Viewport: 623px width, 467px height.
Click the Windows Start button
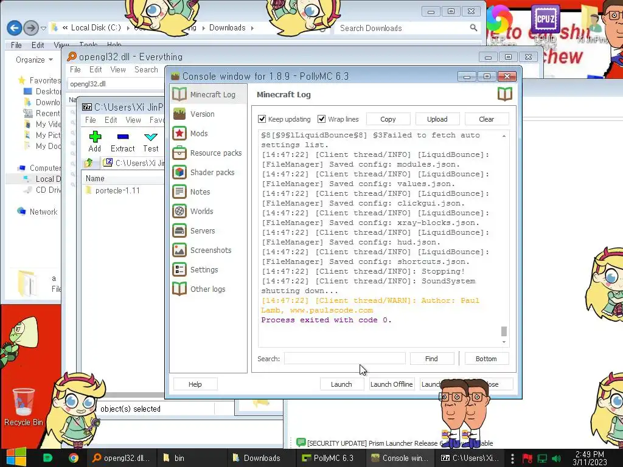(16, 457)
